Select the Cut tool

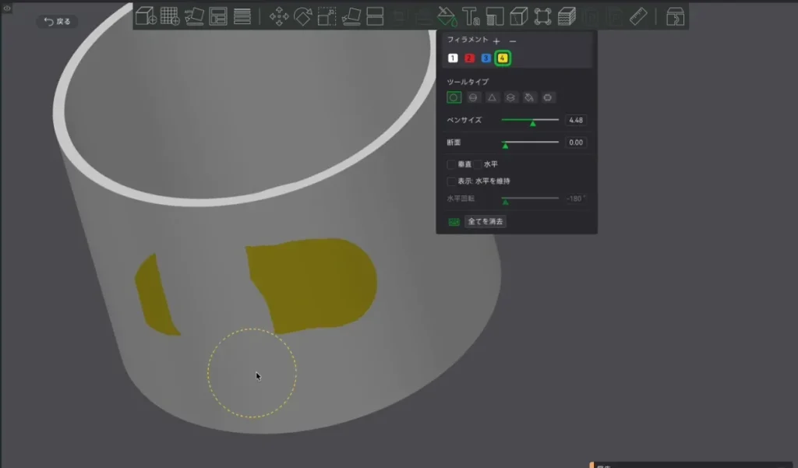[375, 16]
